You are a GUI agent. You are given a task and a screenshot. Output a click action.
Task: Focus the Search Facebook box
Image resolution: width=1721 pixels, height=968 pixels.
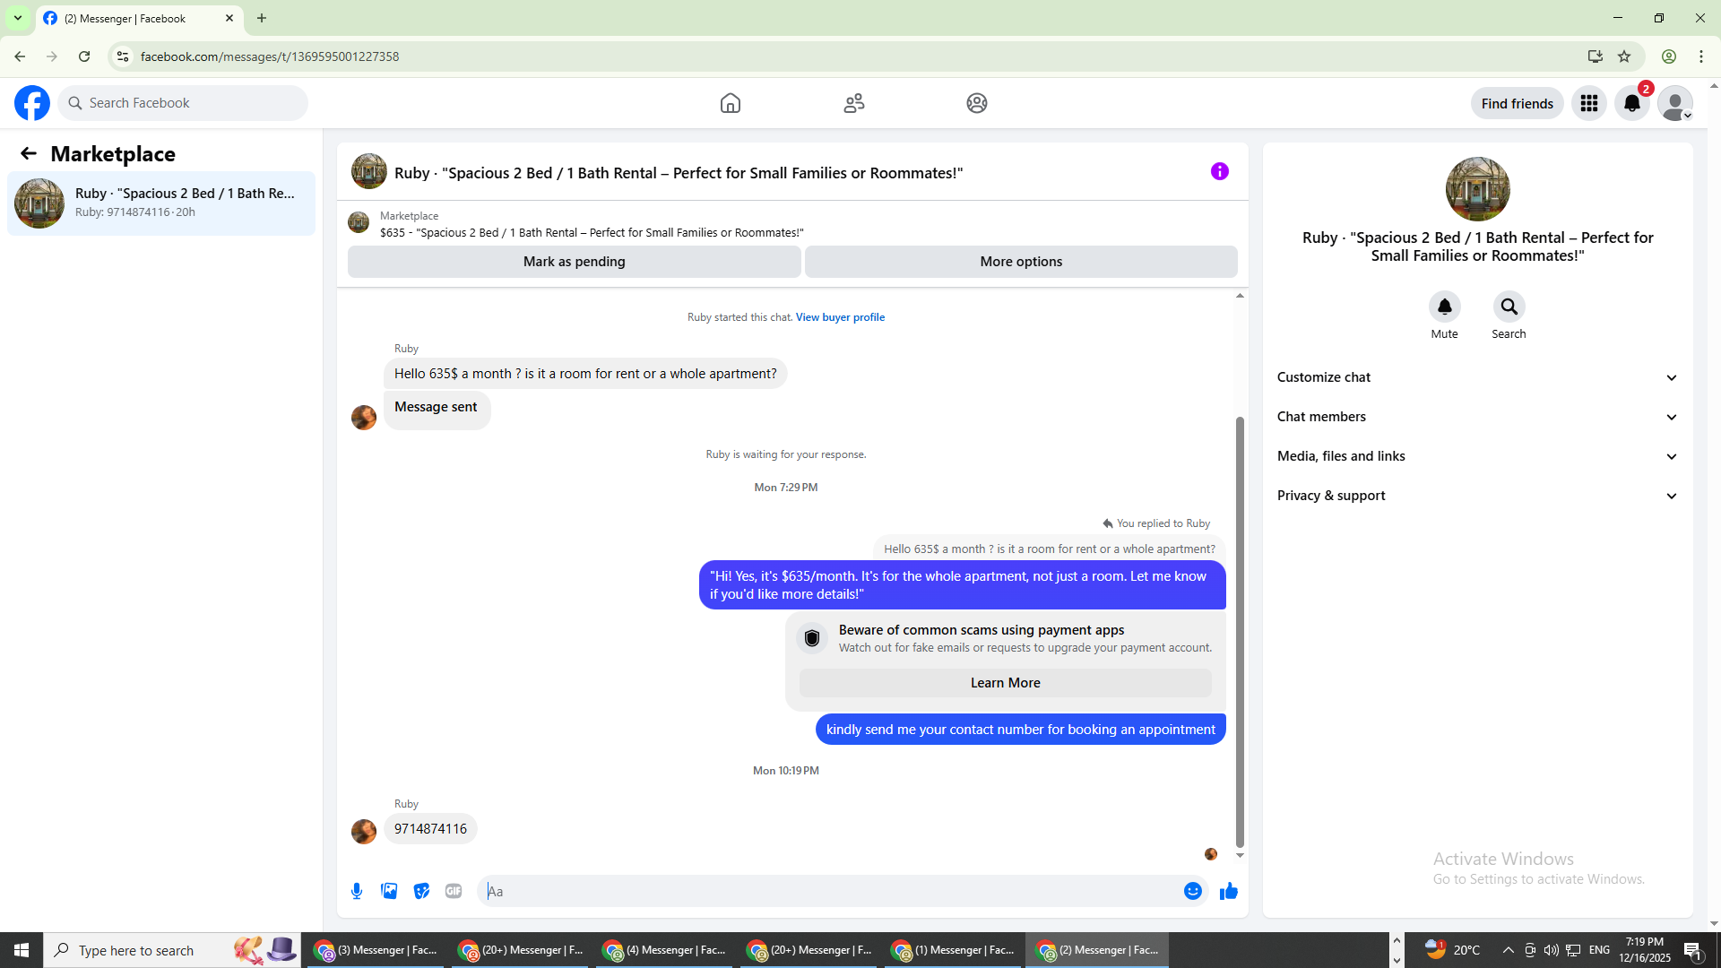coord(183,103)
